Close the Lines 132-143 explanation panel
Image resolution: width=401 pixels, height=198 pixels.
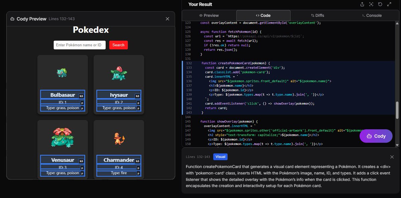click(x=392, y=157)
